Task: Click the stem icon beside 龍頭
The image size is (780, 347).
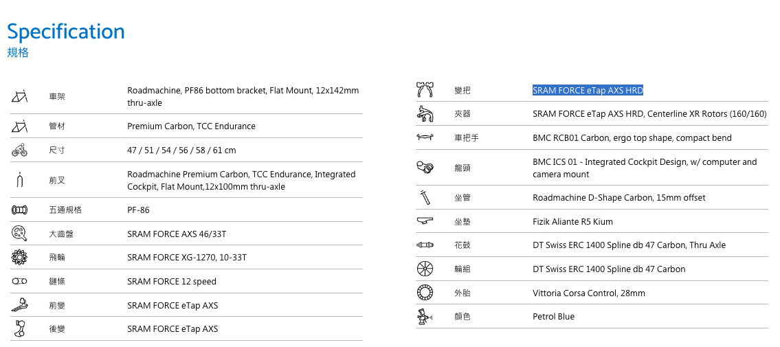Action: [425, 168]
